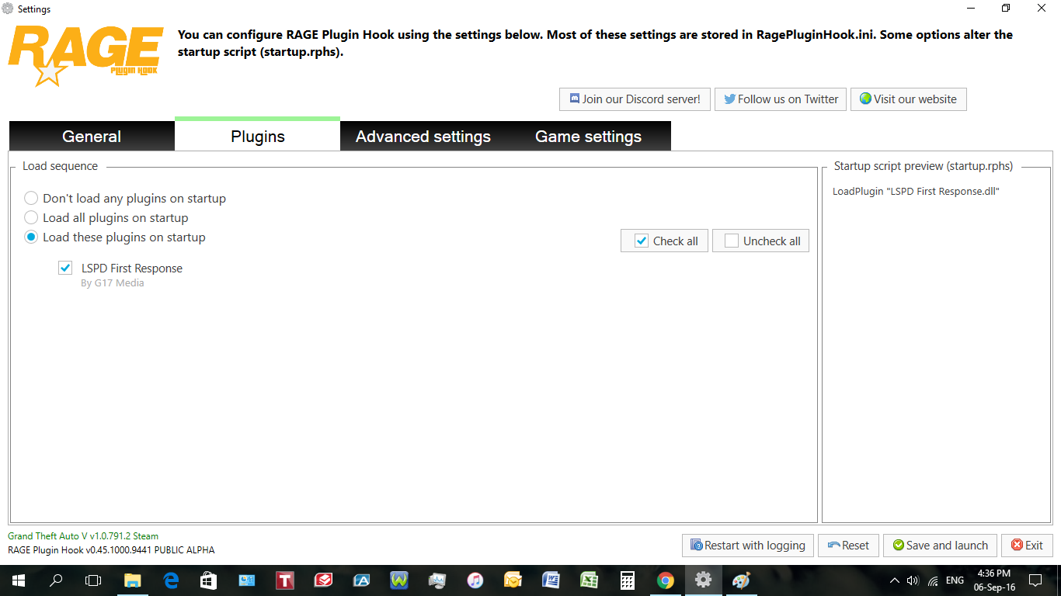
Task: Click the "By G17 Media" author text
Action: pos(113,283)
